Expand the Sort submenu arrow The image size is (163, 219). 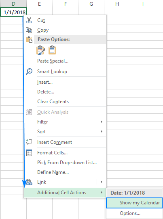102,132
